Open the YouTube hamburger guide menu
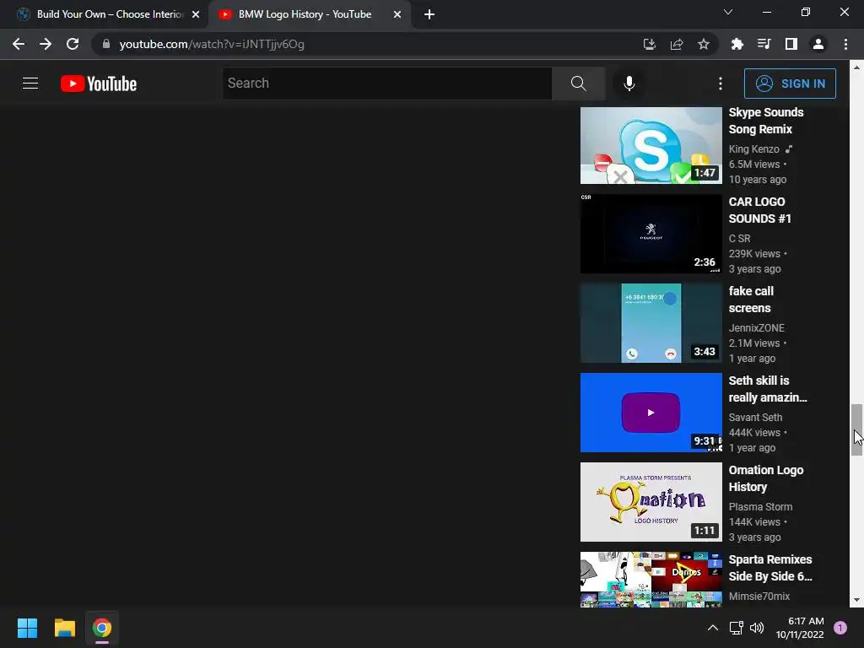This screenshot has height=648, width=864. pos(30,84)
